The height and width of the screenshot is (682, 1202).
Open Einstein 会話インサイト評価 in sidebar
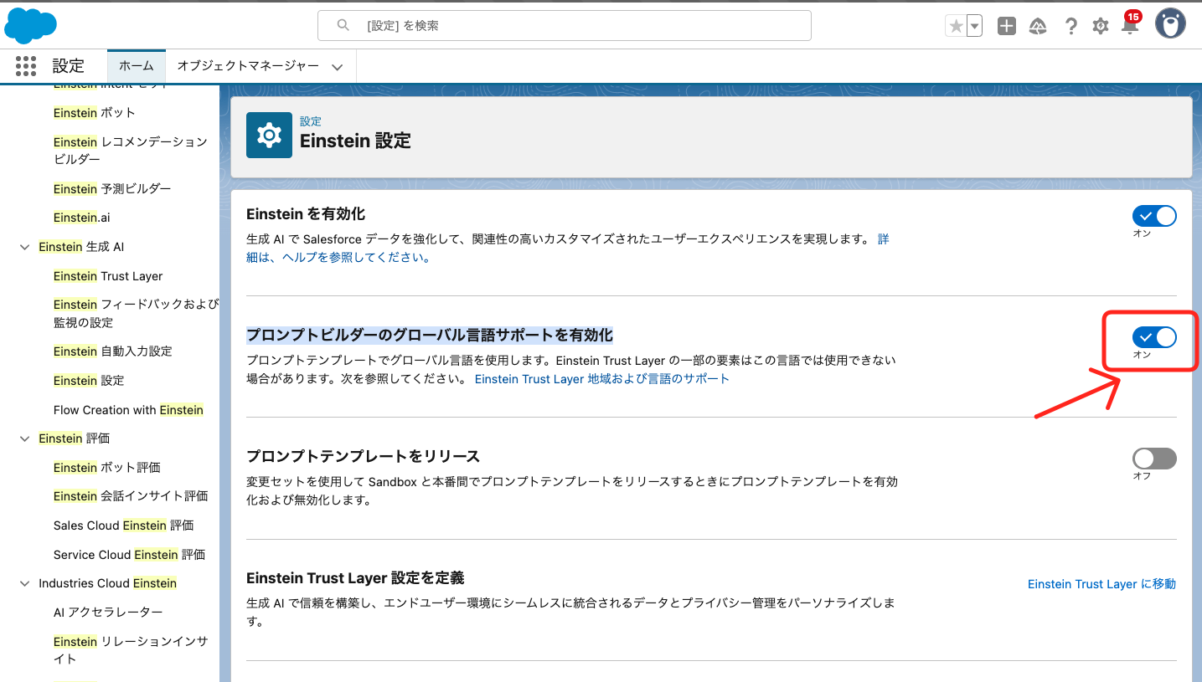click(131, 496)
